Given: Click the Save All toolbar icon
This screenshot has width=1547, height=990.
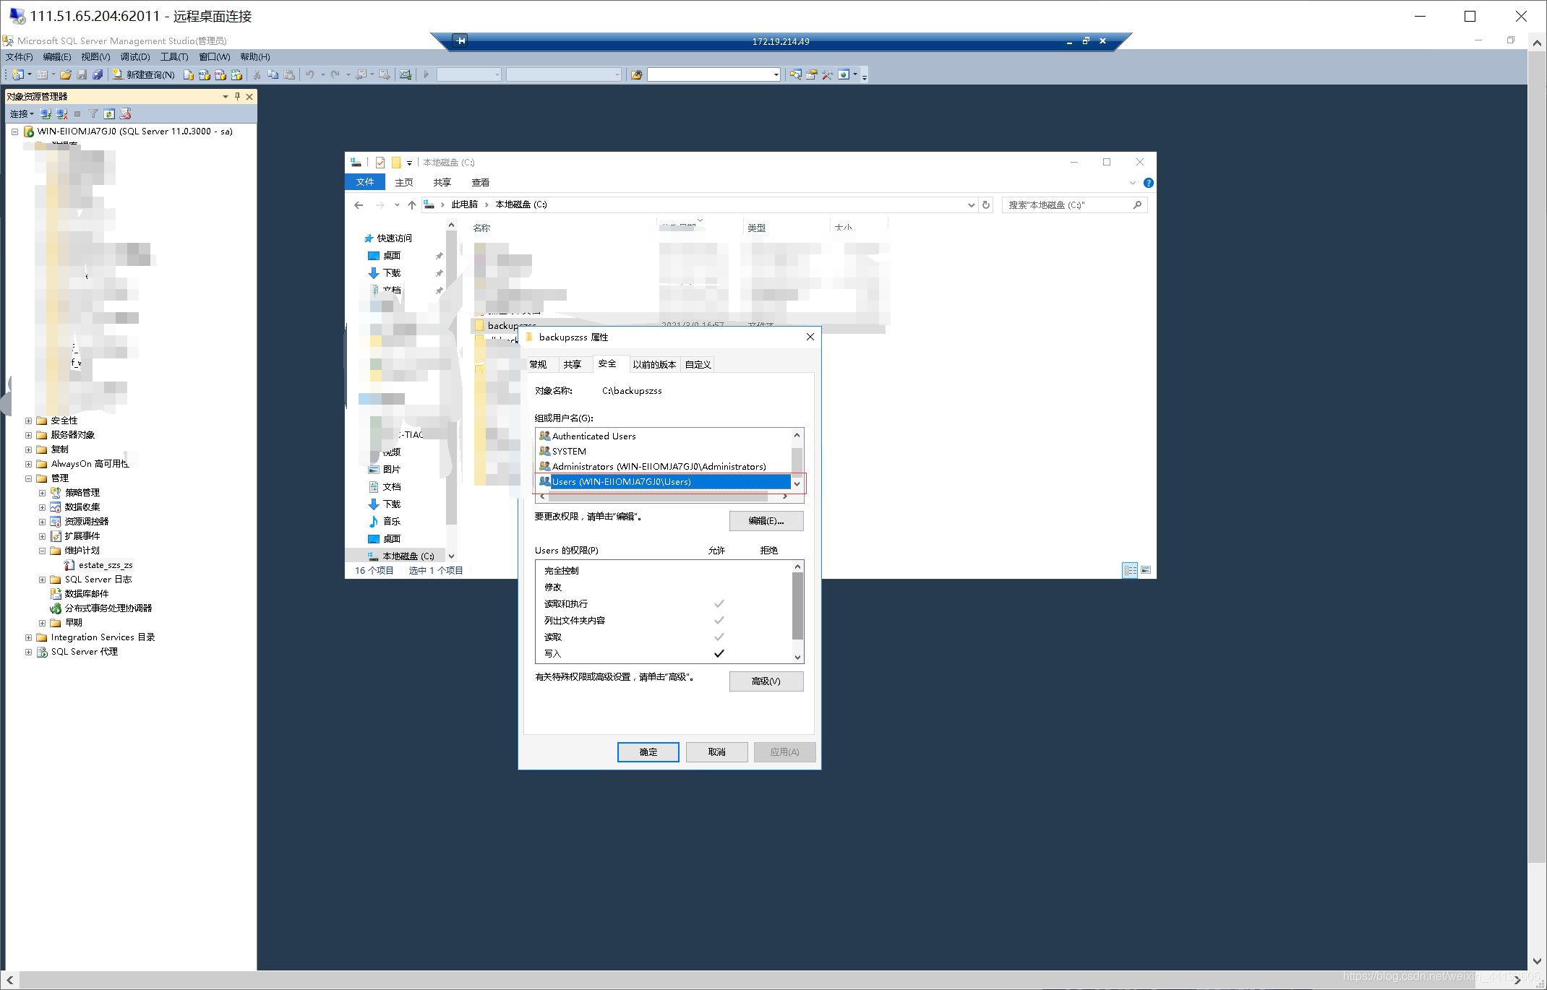Looking at the screenshot, I should coord(98,74).
